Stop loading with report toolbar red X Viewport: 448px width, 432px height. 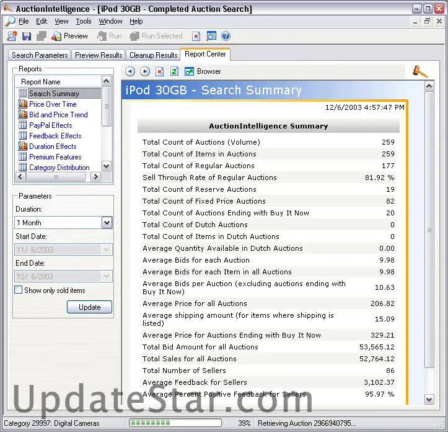pos(159,71)
